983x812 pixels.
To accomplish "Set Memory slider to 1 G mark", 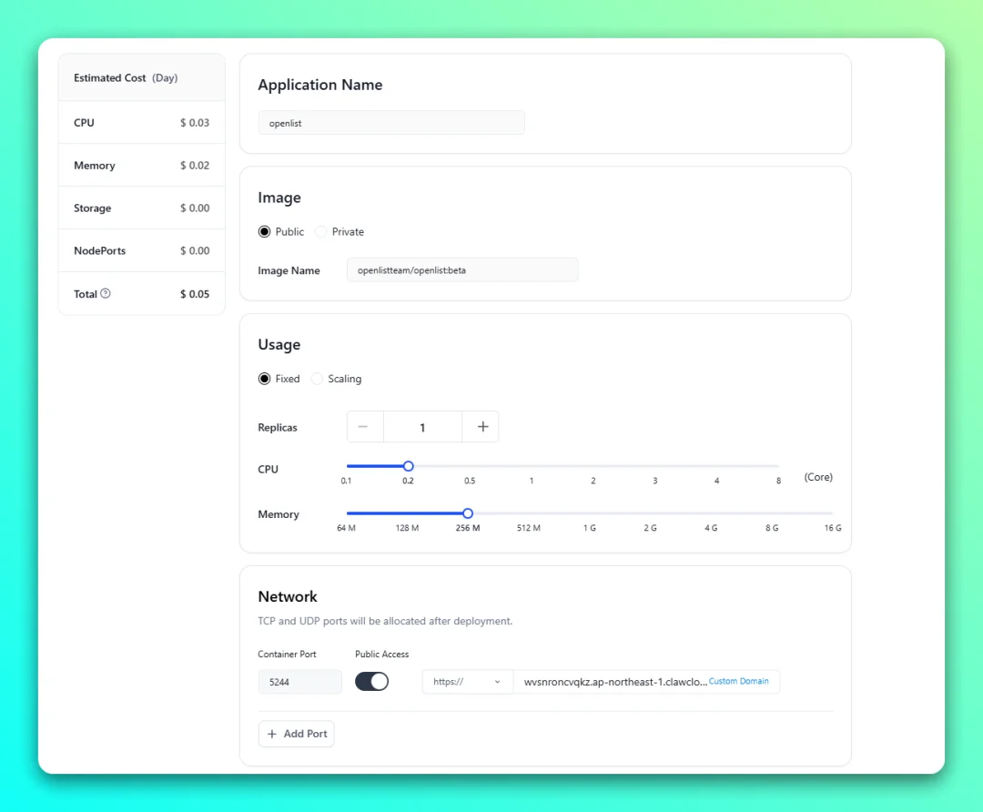I will point(590,513).
